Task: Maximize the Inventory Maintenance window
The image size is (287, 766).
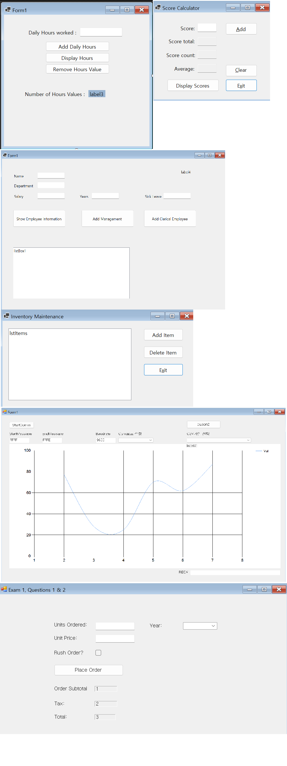Action: 172,316
